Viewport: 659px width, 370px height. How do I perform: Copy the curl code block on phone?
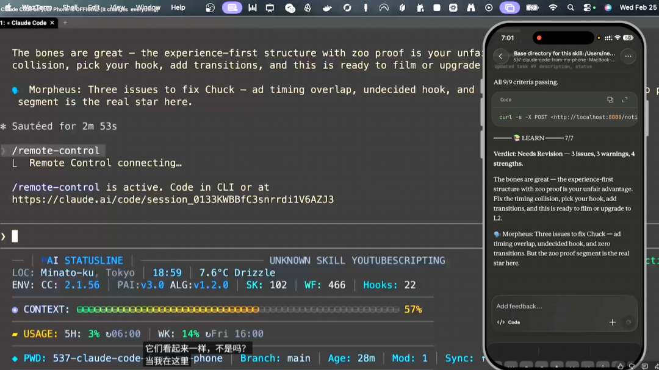pyautogui.click(x=610, y=100)
